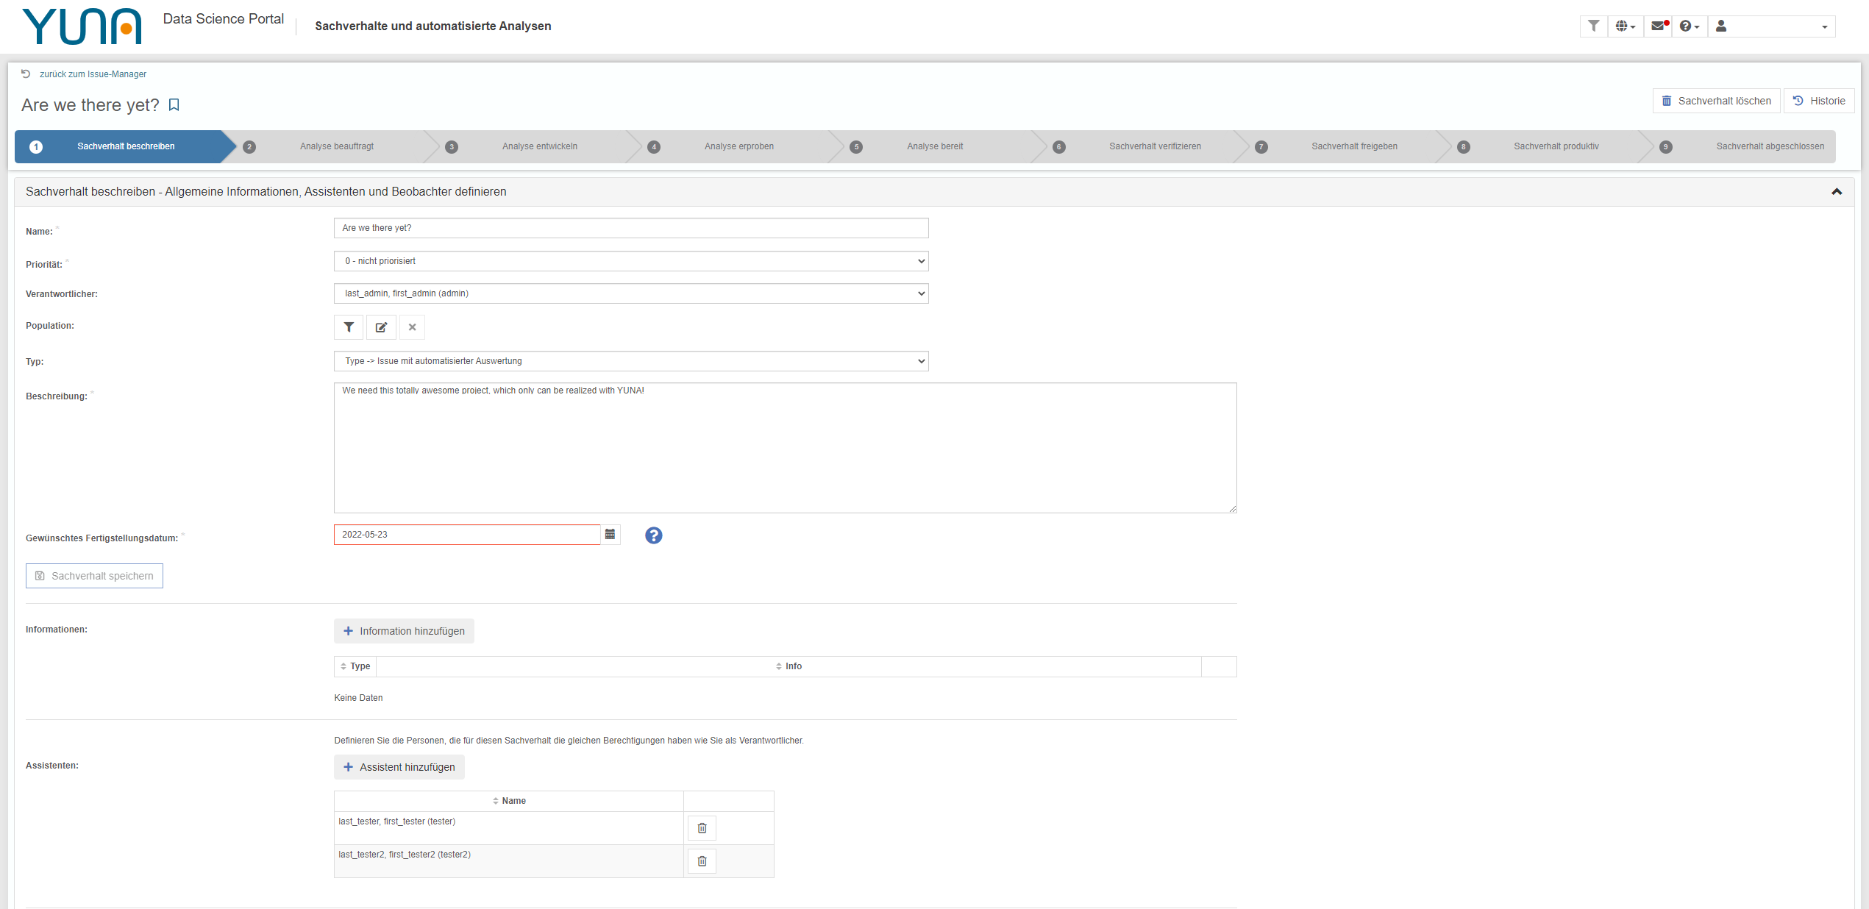
Task: Go to step Analyse beauftragt
Action: [x=336, y=146]
